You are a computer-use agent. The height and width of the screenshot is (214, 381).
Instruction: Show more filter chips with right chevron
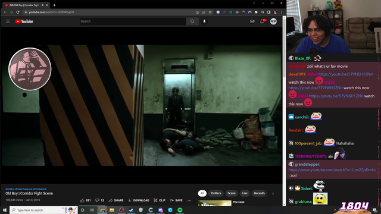(x=273, y=194)
